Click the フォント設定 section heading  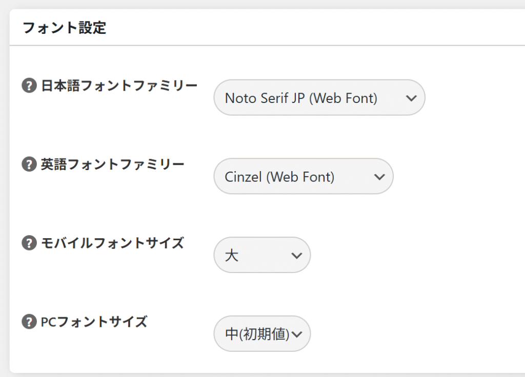(x=65, y=28)
